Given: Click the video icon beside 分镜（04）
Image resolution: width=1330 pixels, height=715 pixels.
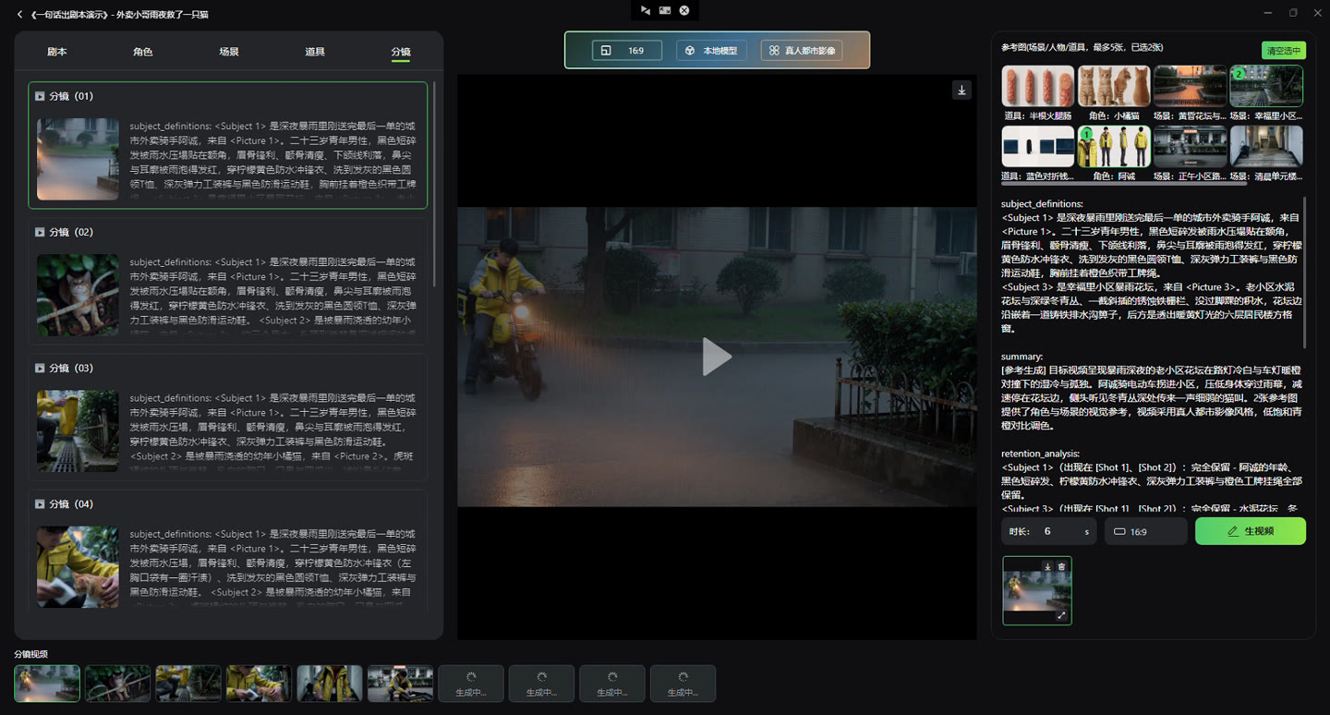Looking at the screenshot, I should click(x=40, y=503).
